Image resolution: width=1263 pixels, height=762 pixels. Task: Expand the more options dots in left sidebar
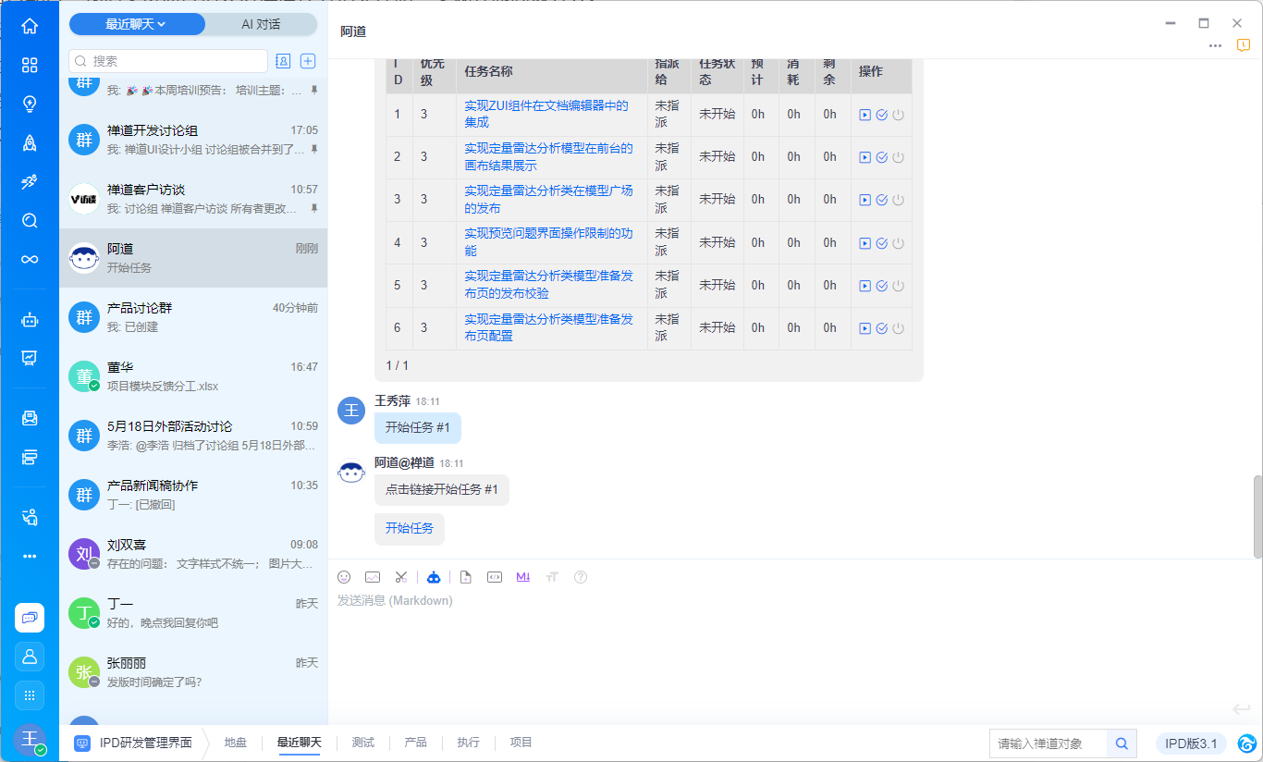coord(30,556)
